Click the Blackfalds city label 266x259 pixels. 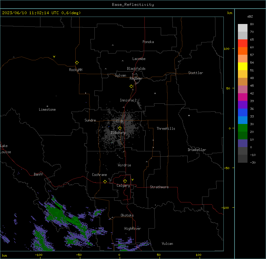[x=136, y=69]
